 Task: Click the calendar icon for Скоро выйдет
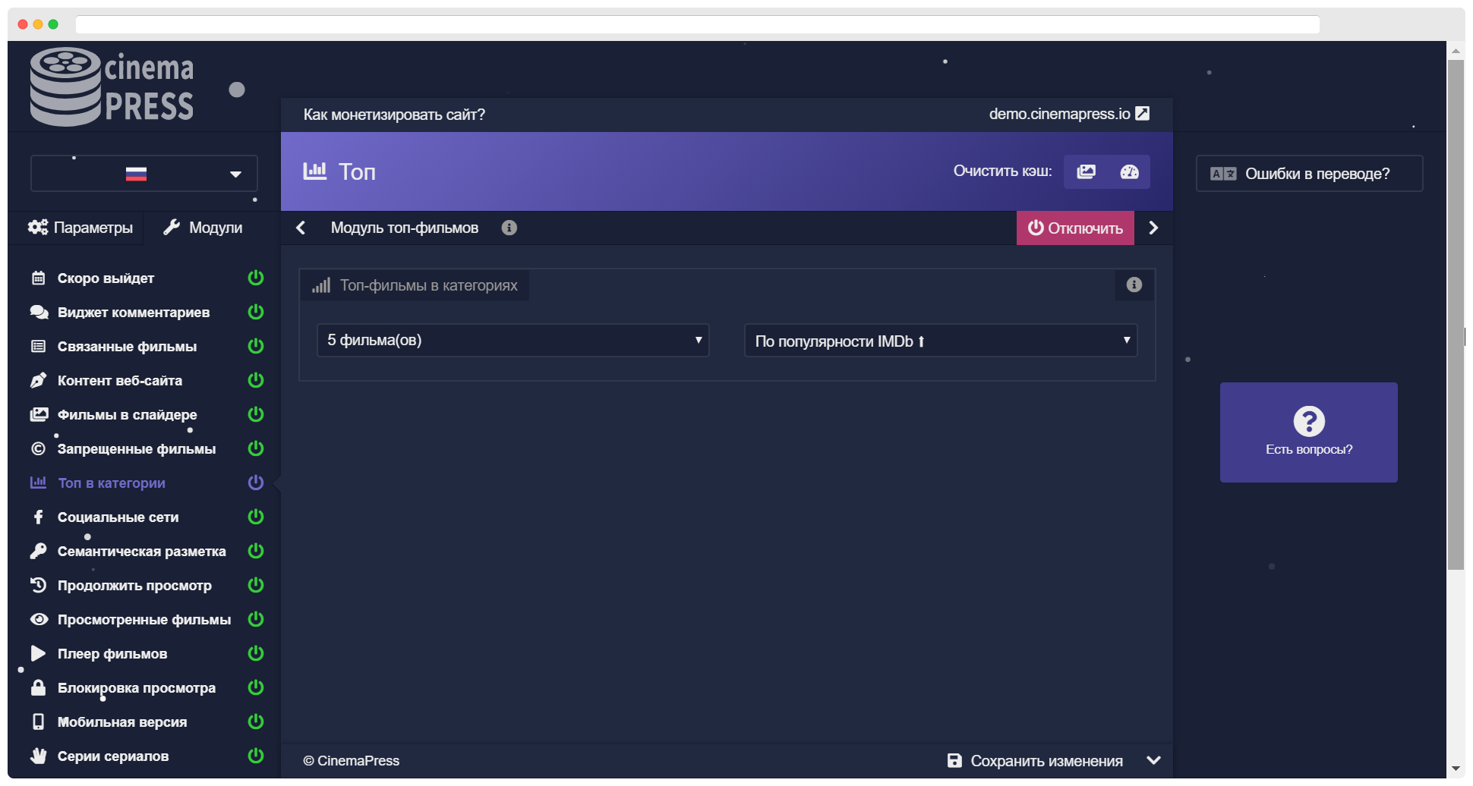coord(38,278)
